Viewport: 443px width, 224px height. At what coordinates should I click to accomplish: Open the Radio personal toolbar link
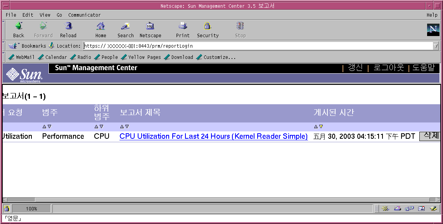[81, 57]
